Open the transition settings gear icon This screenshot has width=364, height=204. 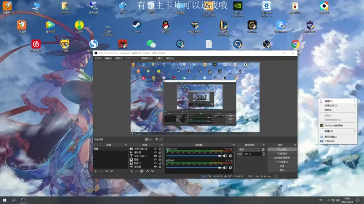[x=263, y=149]
